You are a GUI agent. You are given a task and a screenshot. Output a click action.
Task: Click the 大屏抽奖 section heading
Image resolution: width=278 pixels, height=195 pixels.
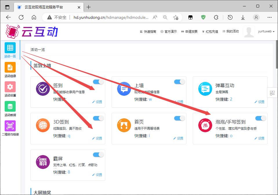tap(42, 192)
